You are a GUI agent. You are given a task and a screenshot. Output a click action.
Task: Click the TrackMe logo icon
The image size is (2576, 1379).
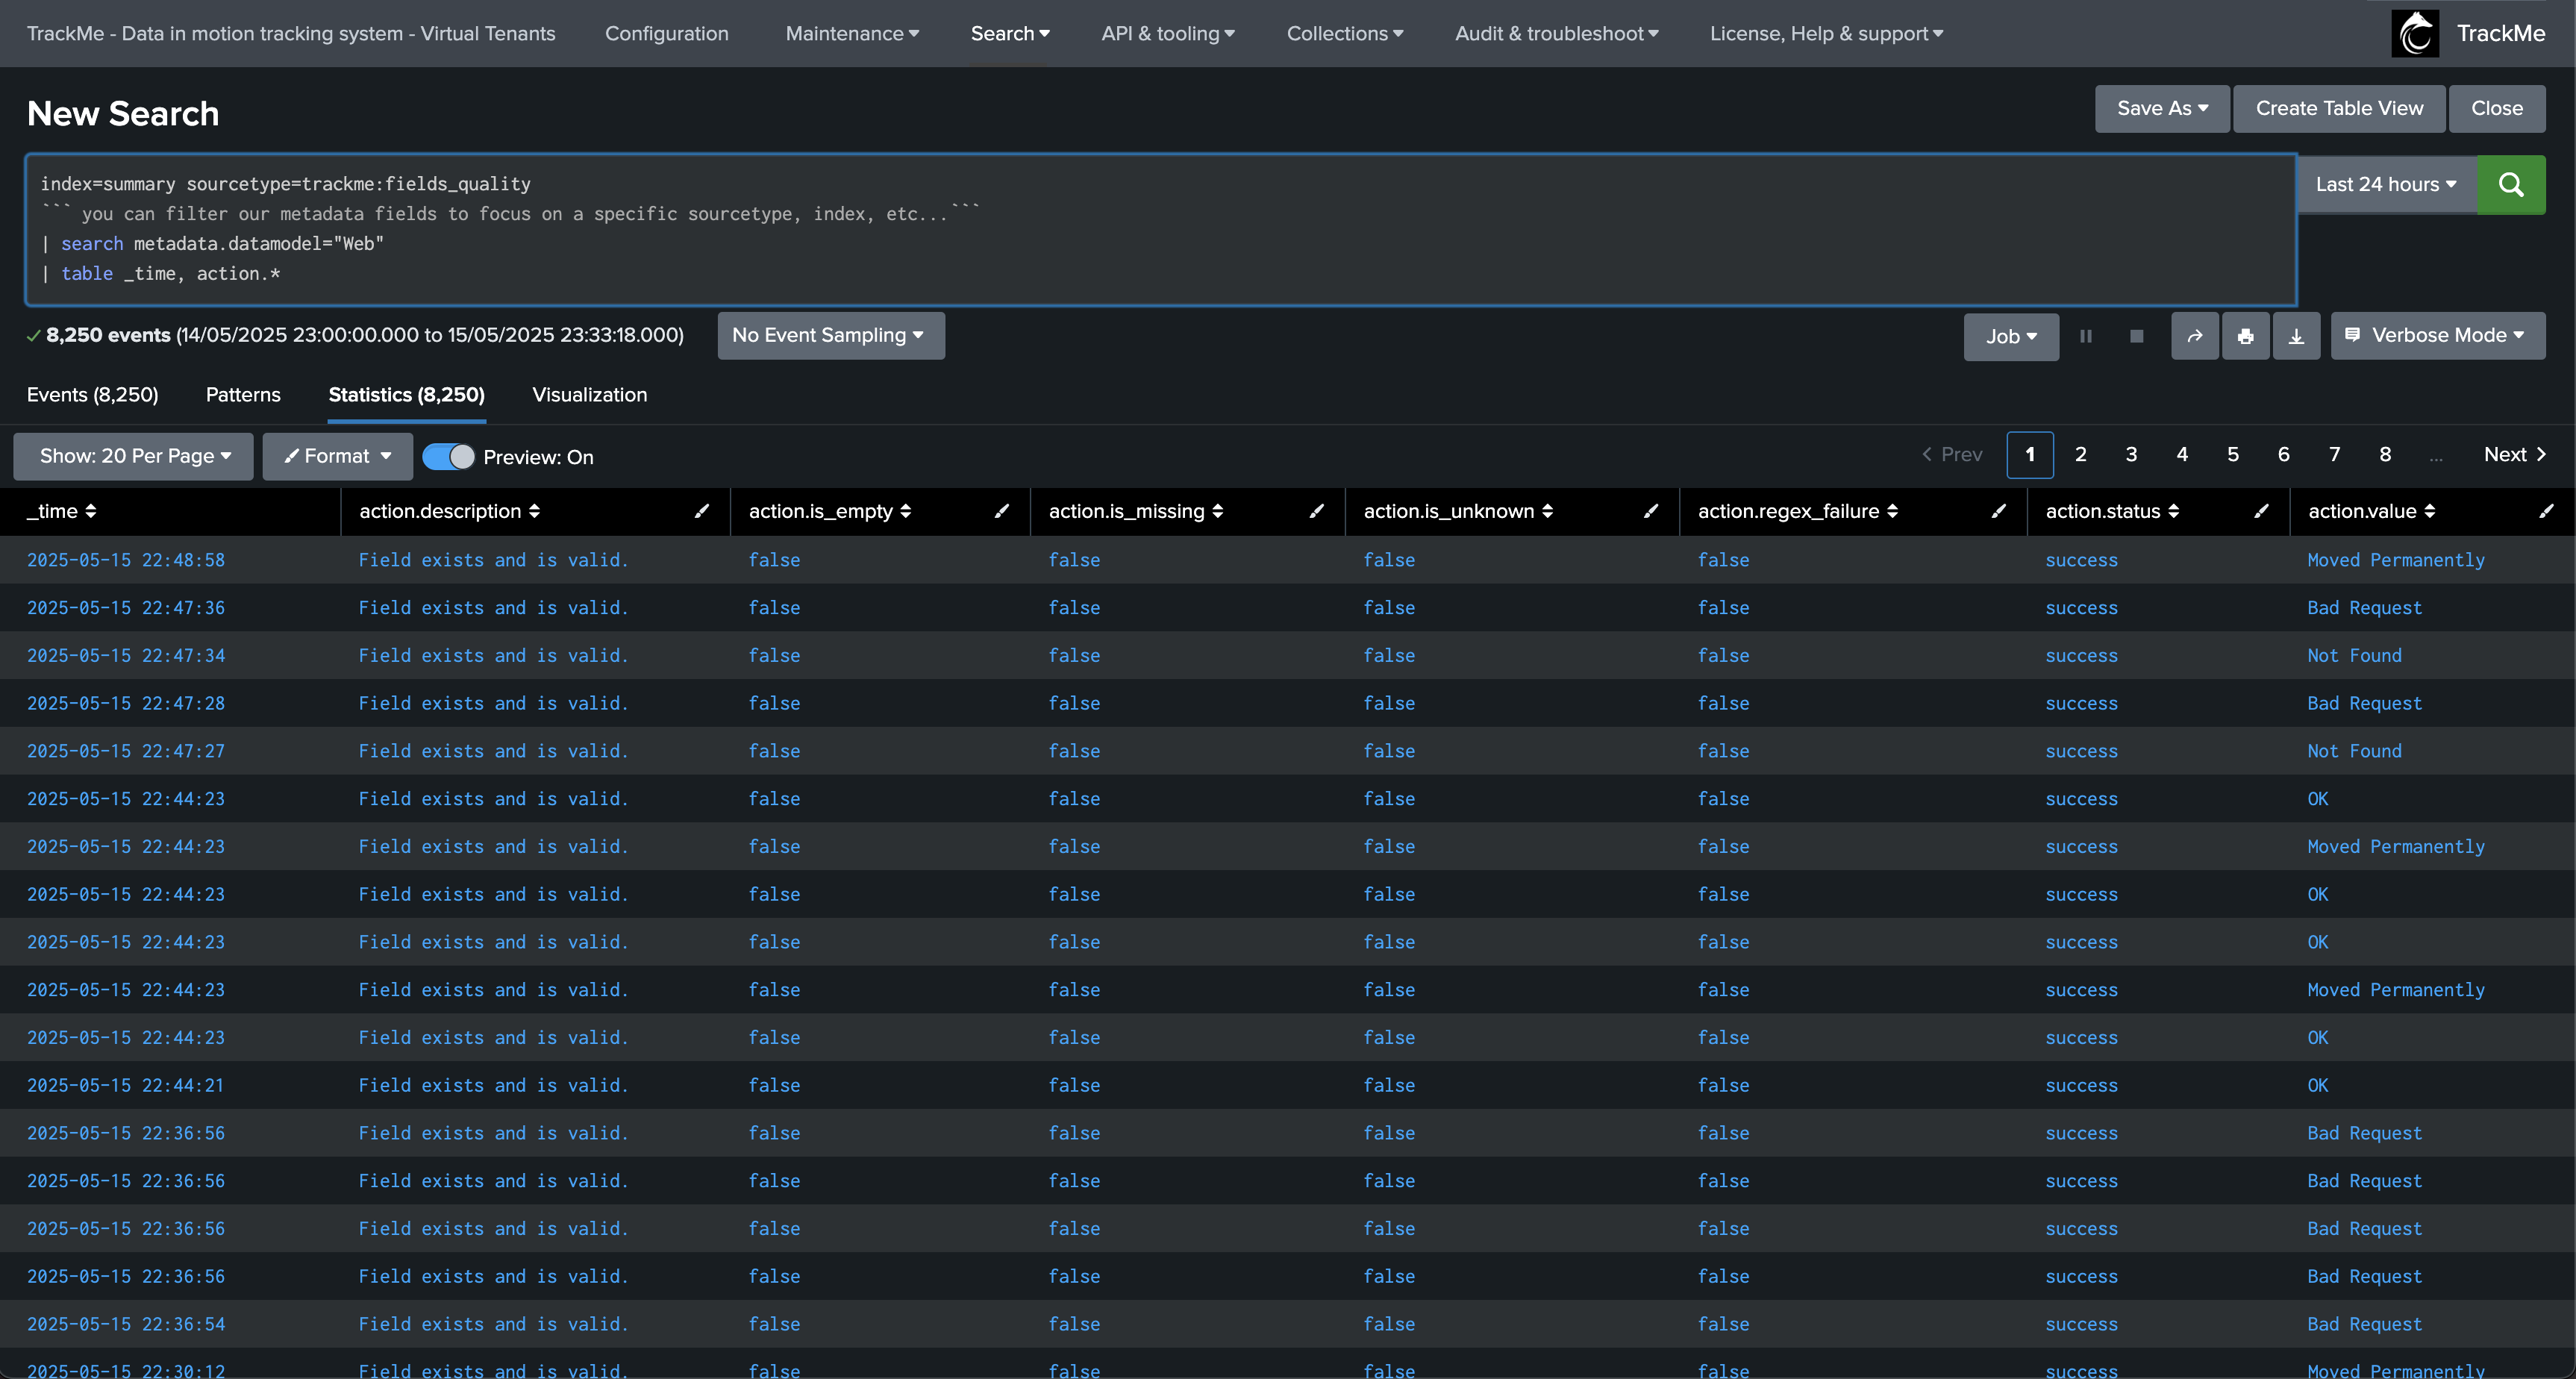[2415, 33]
